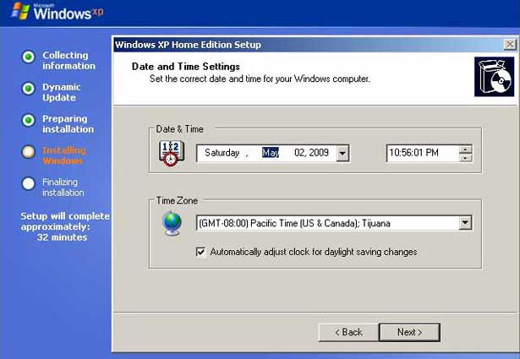Viewport: 520px width, 359px height.
Task: Click the '32 minutes' remaining estimate
Action: point(62,237)
